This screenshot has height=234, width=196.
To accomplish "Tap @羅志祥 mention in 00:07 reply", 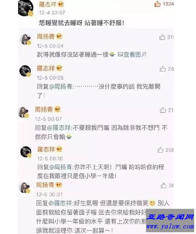I will pos(58,128).
